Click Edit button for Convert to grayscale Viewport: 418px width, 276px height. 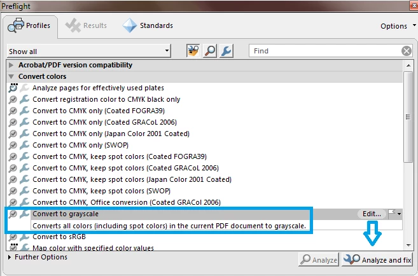(372, 214)
